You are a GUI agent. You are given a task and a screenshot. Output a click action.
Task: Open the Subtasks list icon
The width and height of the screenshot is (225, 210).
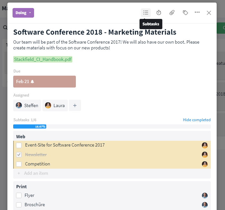point(146,13)
